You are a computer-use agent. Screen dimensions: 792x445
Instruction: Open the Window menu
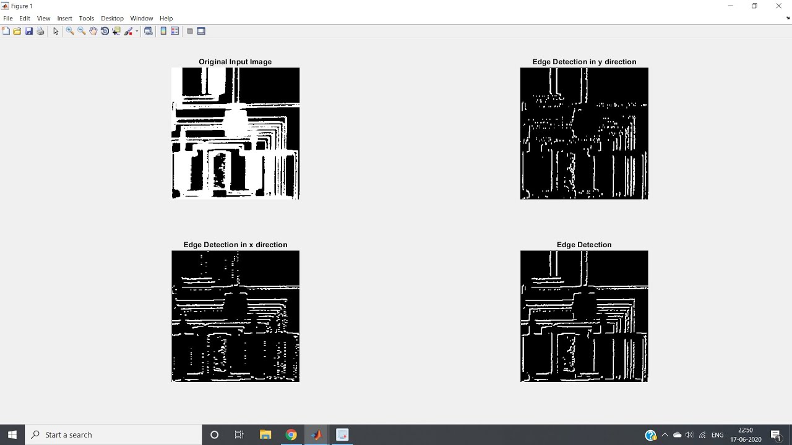(x=142, y=19)
